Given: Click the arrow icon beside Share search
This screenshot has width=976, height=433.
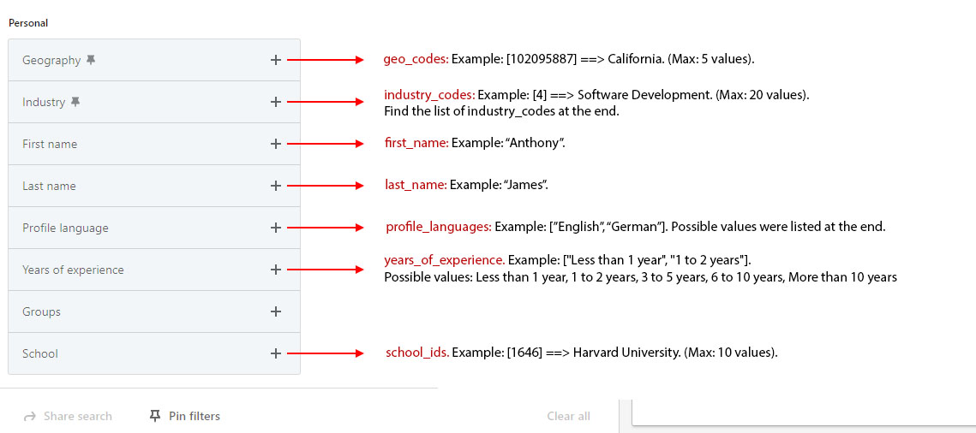Looking at the screenshot, I should tap(30, 417).
